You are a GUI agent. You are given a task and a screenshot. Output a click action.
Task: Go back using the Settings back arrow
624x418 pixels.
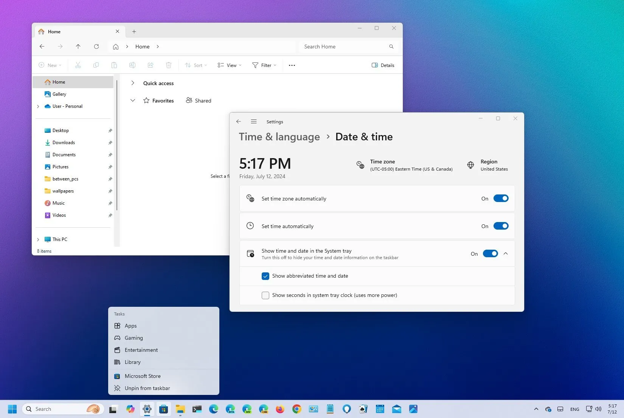pyautogui.click(x=238, y=121)
